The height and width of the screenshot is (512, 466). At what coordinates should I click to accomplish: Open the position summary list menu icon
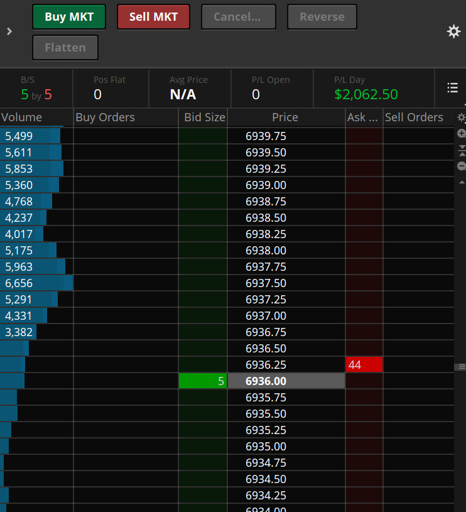coord(452,87)
